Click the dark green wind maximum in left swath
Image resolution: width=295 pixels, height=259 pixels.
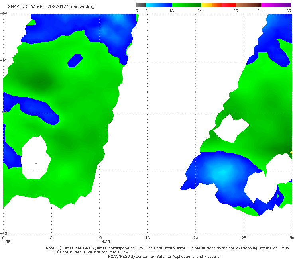point(40,82)
